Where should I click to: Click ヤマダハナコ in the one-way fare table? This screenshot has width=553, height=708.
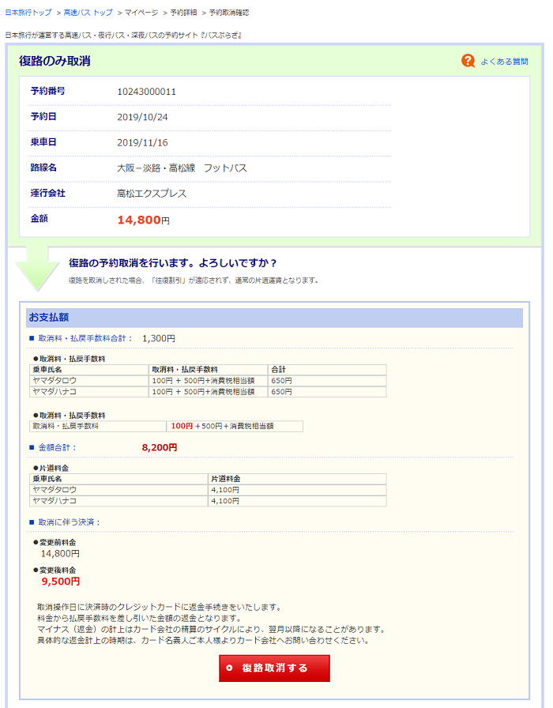[x=55, y=500]
